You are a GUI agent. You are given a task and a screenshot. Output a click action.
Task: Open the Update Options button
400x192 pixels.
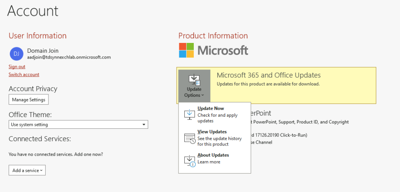coord(195,85)
